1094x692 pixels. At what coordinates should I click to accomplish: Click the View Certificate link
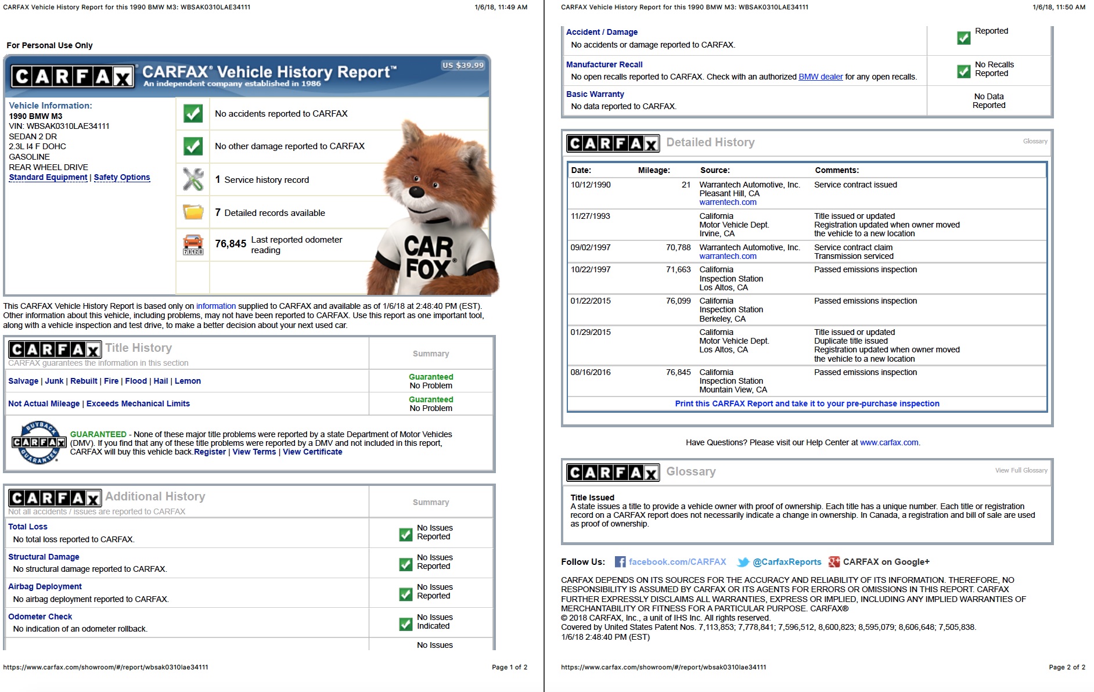312,452
